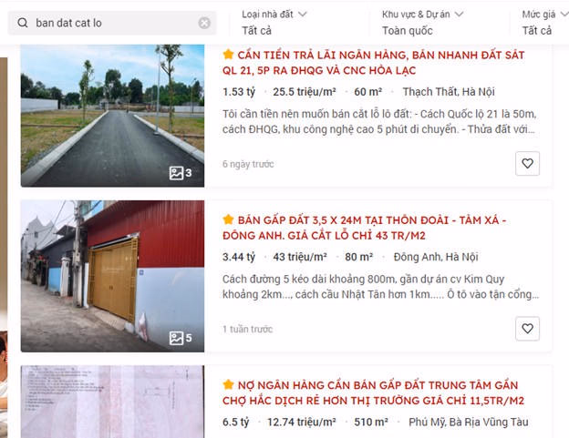Favorite the Đông Anh listing with heart

527,329
